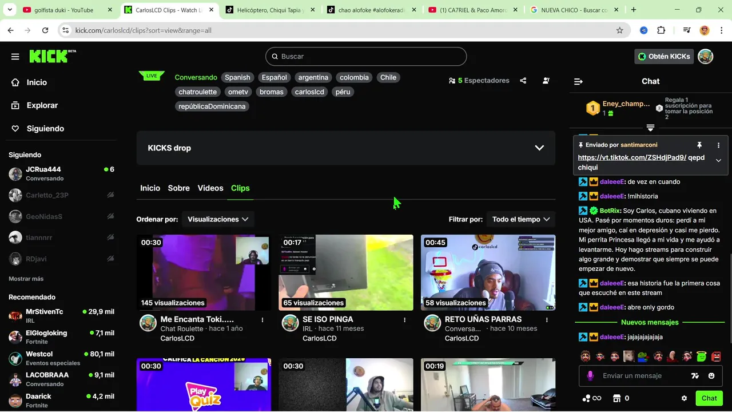
Task: Expand the leaderboard with the down arrow
Action: tap(650, 128)
